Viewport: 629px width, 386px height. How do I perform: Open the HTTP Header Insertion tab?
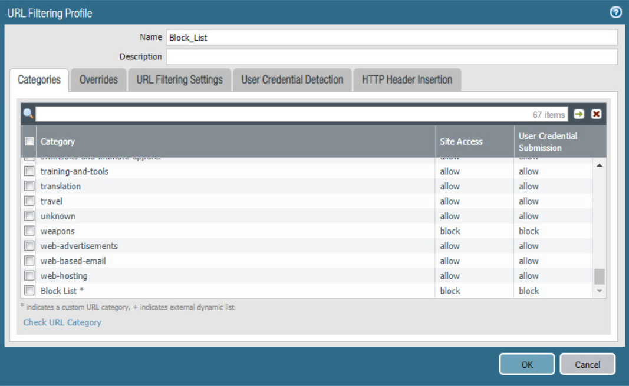(x=407, y=79)
